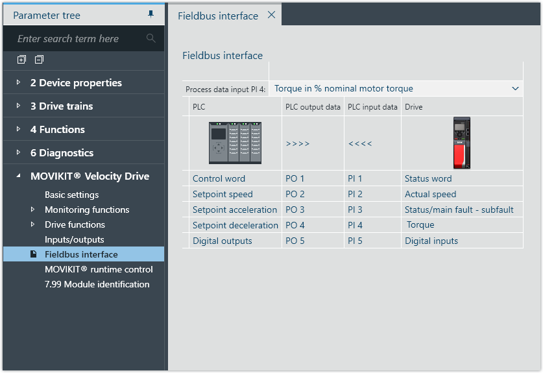The image size is (543, 373).
Task: Open MOVIKIT runtime control item
Action: coord(99,269)
